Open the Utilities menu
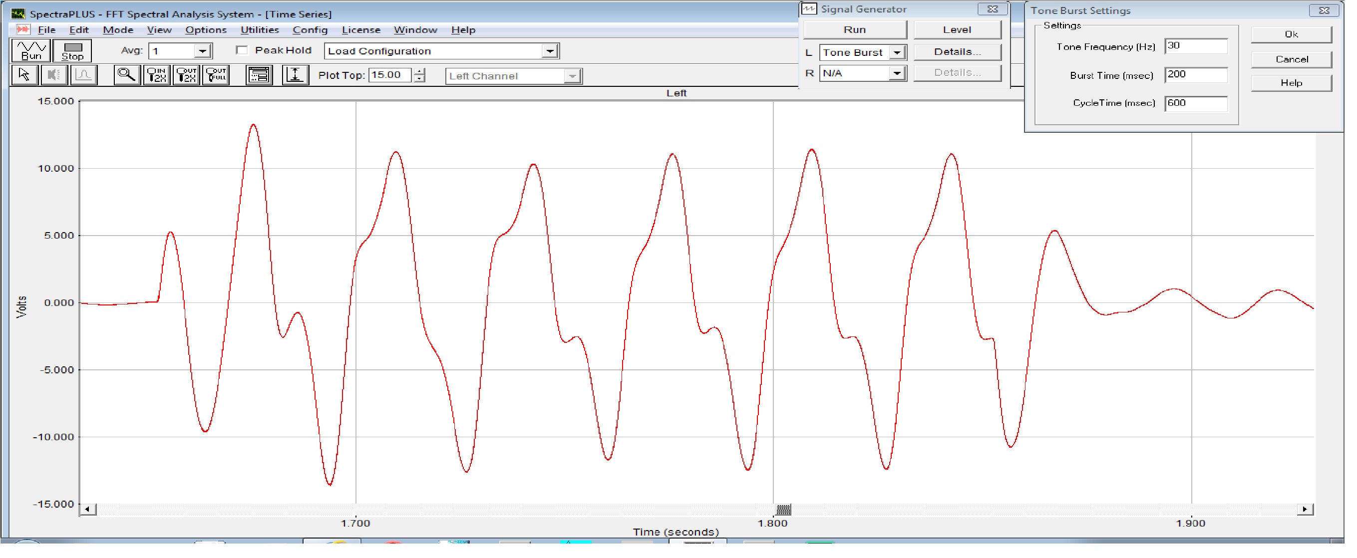The width and height of the screenshot is (1357, 558). pos(260,30)
